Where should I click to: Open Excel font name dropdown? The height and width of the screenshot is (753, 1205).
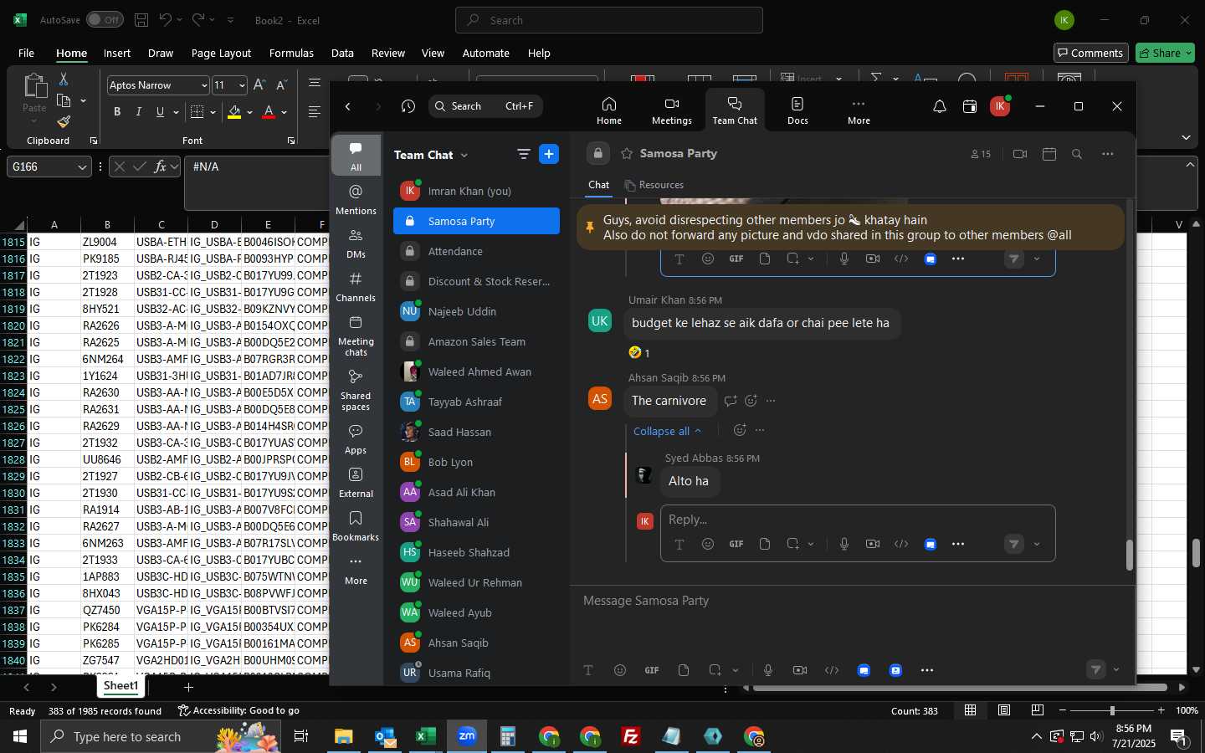203,85
